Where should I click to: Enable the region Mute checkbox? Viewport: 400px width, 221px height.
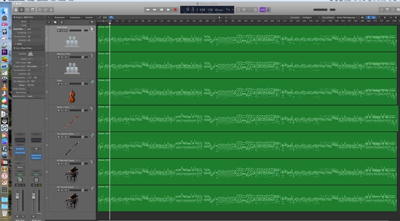[28, 22]
